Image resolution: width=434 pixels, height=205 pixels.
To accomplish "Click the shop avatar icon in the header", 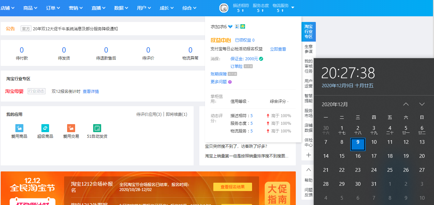I will pyautogui.click(x=224, y=8).
